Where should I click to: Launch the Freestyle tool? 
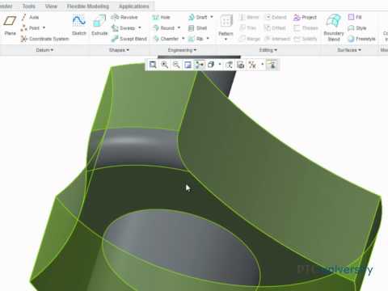pos(361,39)
